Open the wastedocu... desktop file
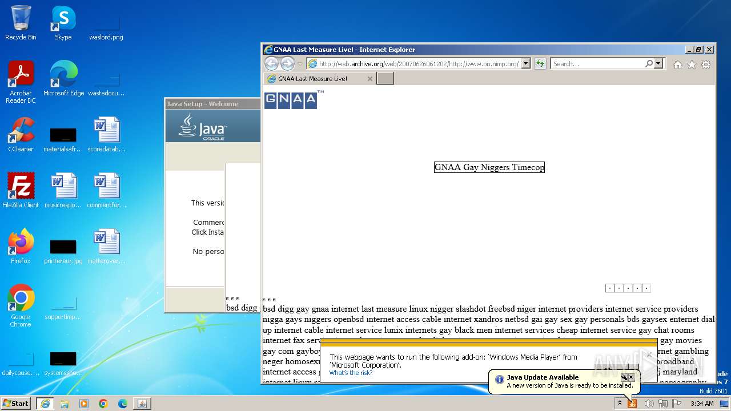Image resolution: width=731 pixels, height=411 pixels. pos(106,82)
